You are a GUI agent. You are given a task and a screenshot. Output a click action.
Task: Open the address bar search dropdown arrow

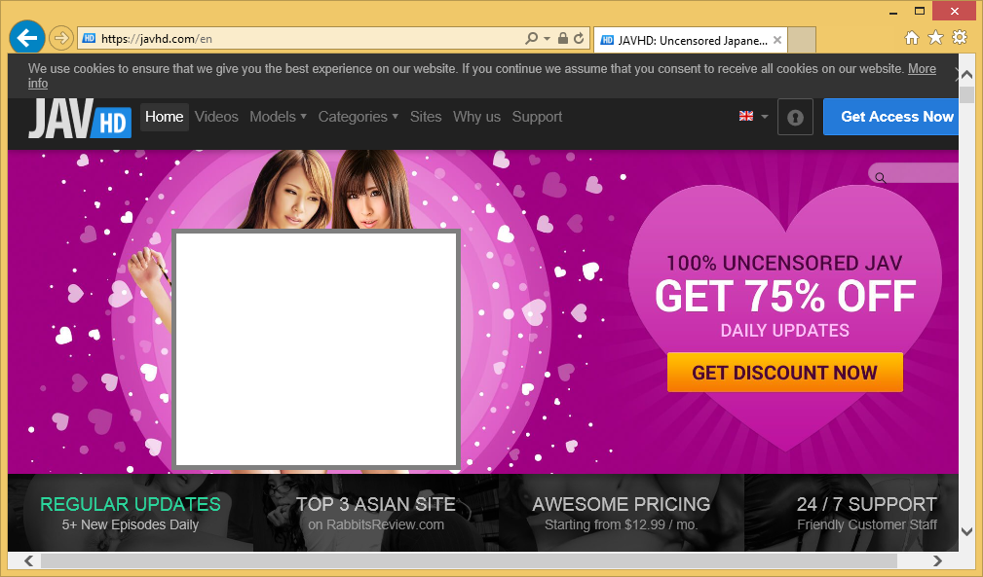click(x=547, y=39)
